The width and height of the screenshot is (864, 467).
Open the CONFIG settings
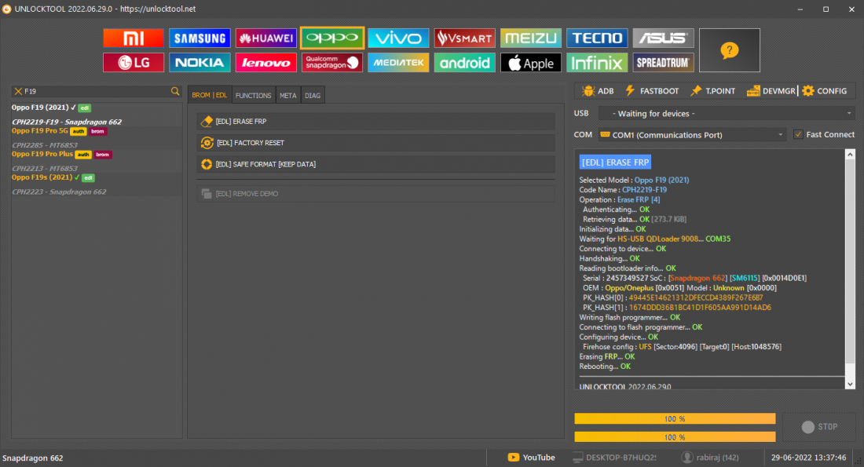point(825,91)
